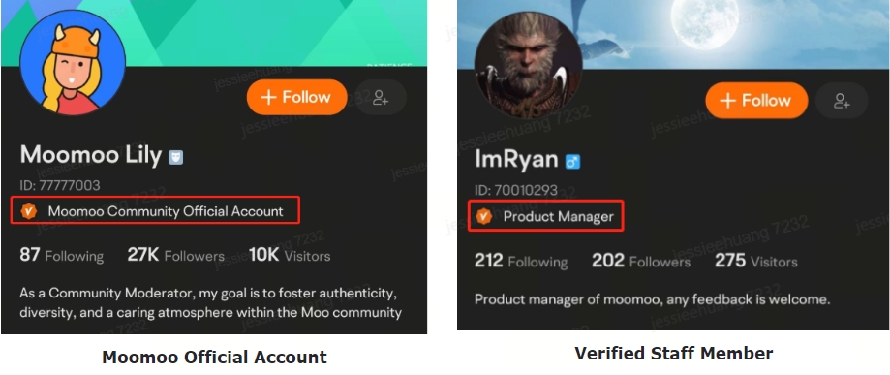
Task: Click the male gender icon next to ImRyan
Action: [x=572, y=163]
